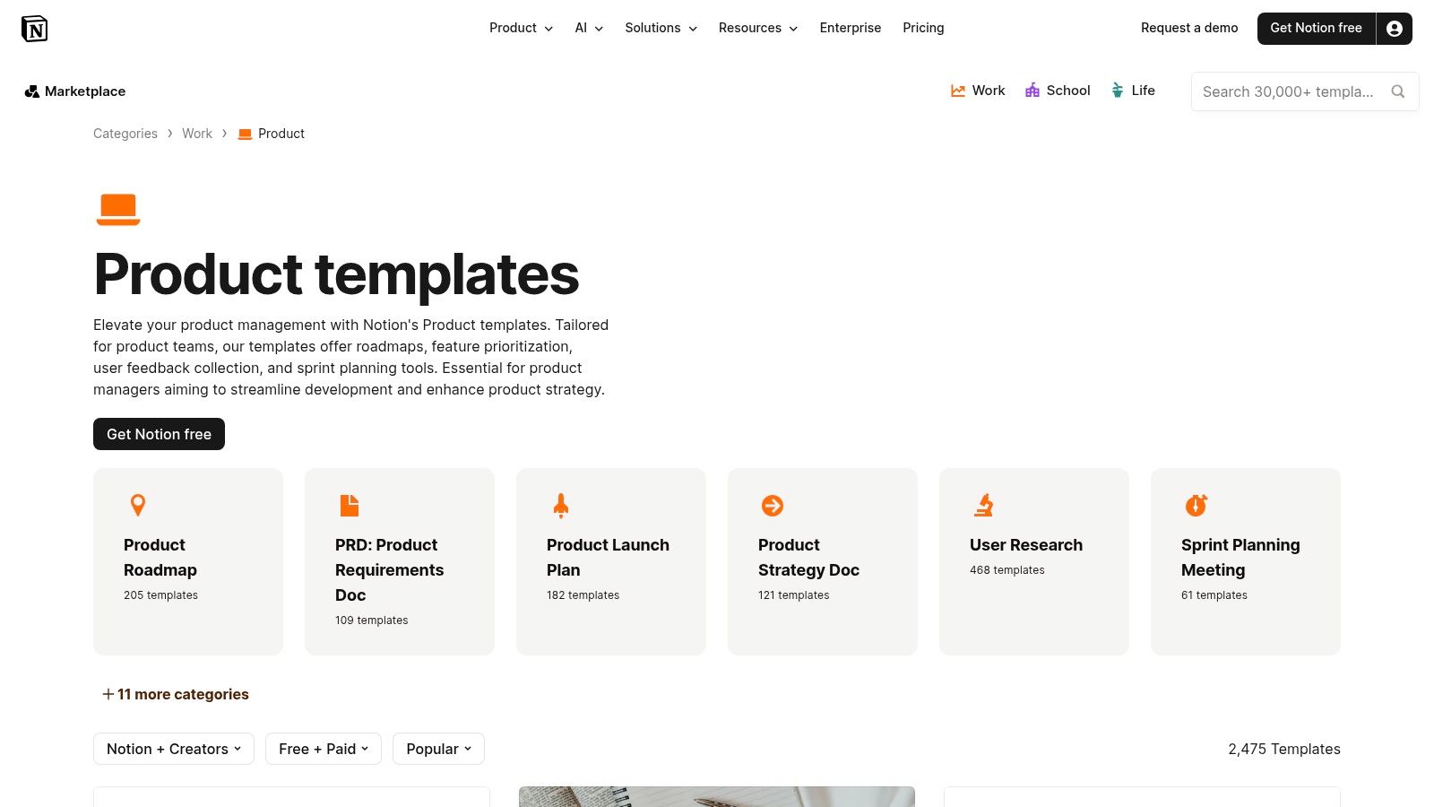Click the Product breadcrumb label
1434x807 pixels.
[x=281, y=134]
